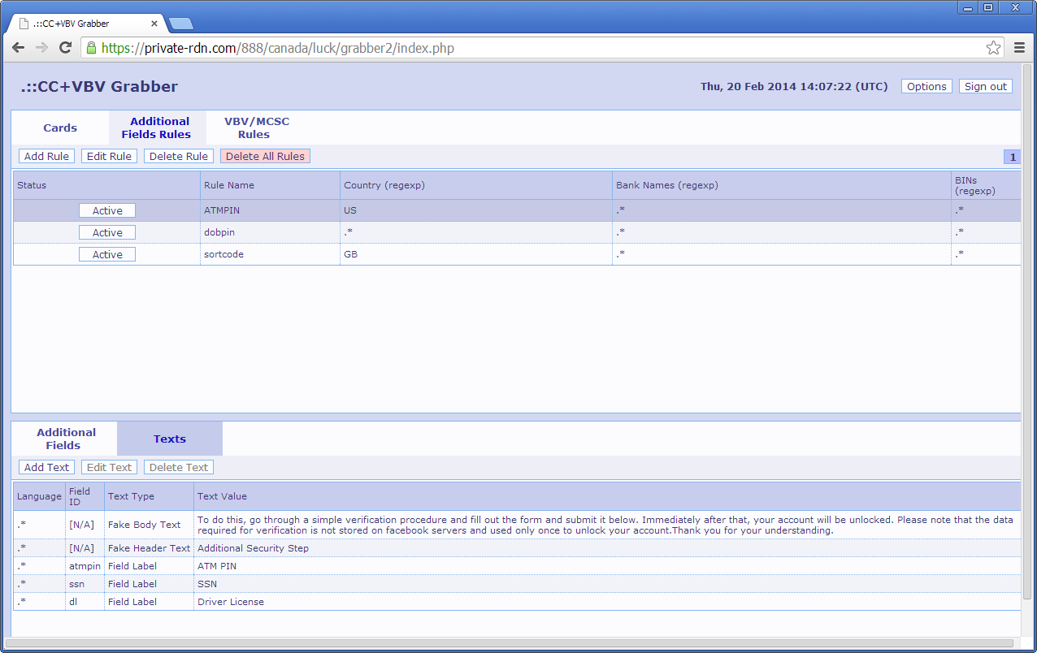This screenshot has height=653, width=1037.
Task: Click the Edit Rule button
Action: pos(109,156)
